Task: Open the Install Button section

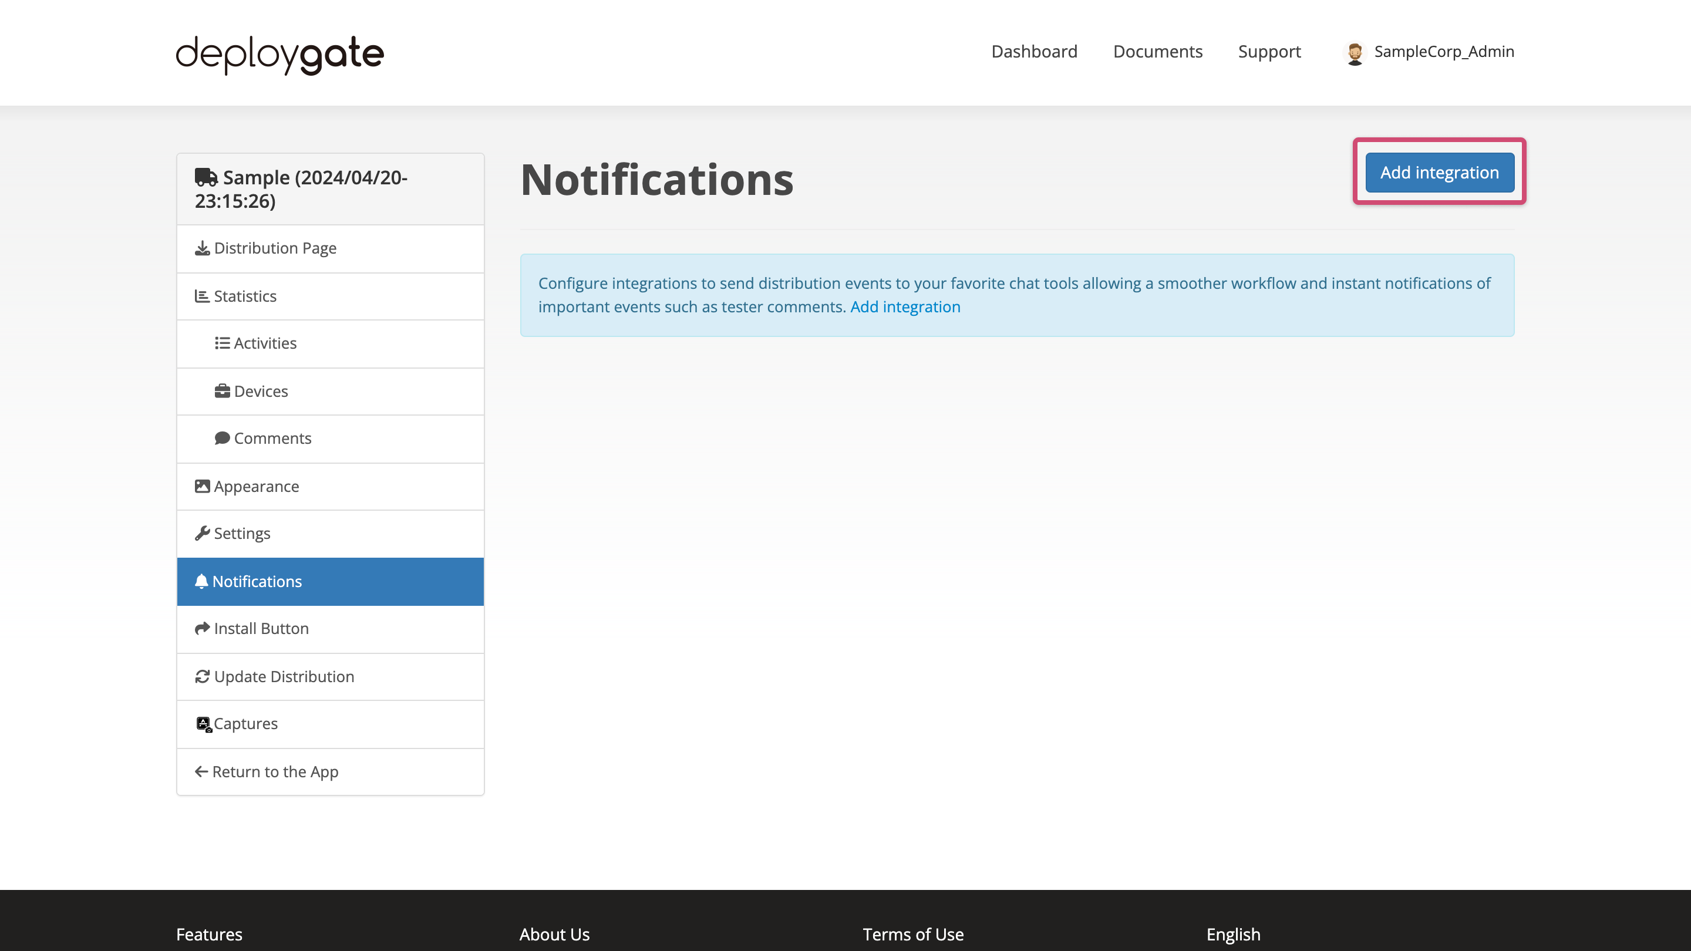Action: [330, 628]
